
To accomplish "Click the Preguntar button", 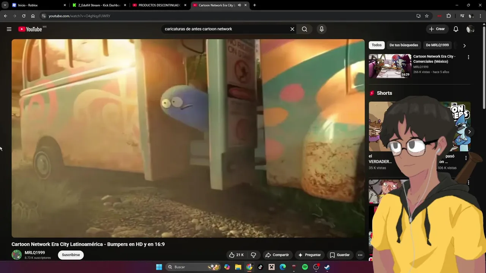I will click(x=309, y=255).
